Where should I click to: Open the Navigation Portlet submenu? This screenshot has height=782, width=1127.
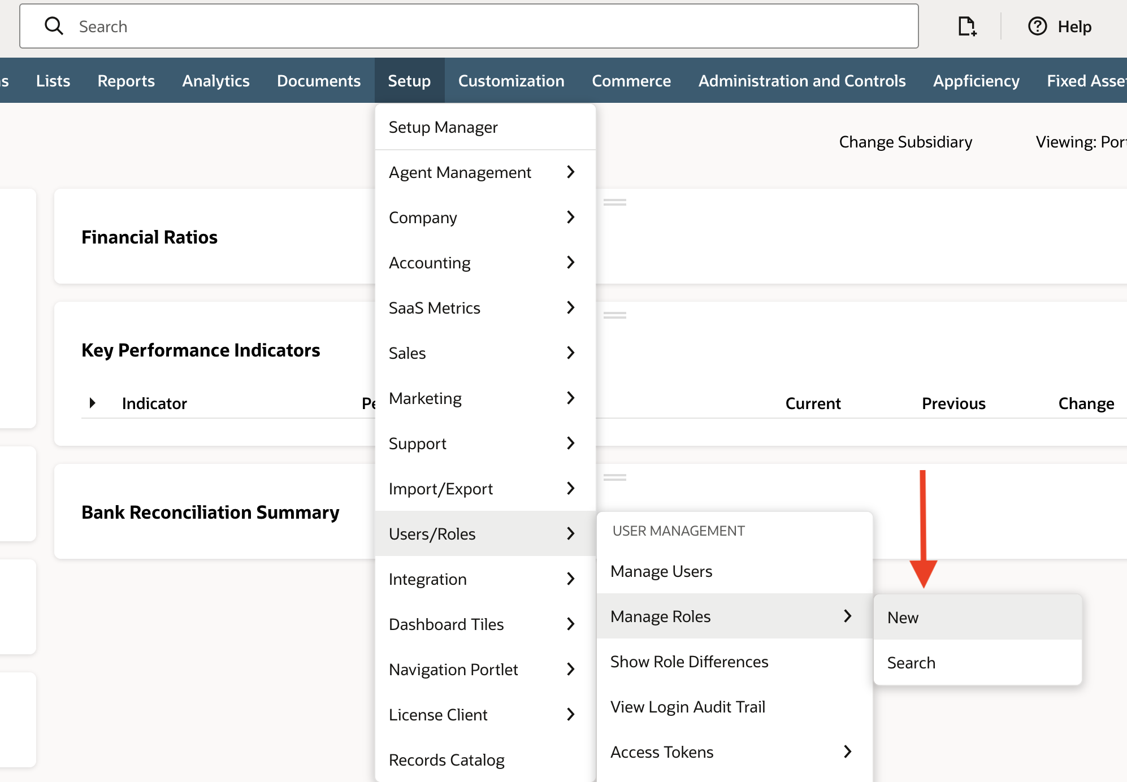pyautogui.click(x=486, y=670)
